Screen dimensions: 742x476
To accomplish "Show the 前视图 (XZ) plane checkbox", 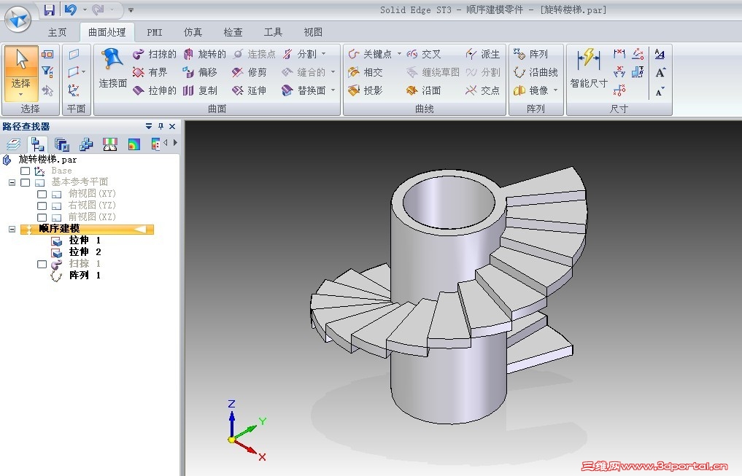I will (x=42, y=217).
